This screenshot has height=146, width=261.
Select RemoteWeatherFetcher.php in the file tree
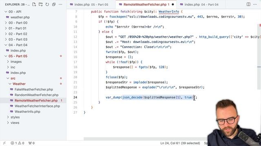[x=36, y=101]
